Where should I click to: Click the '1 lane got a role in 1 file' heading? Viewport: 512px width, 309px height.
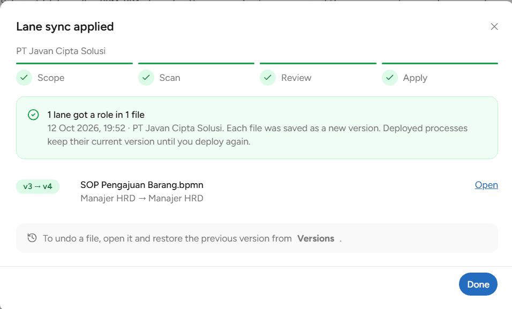pos(96,115)
